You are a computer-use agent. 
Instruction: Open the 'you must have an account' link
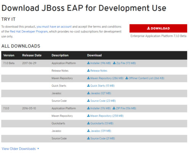tap(54, 27)
